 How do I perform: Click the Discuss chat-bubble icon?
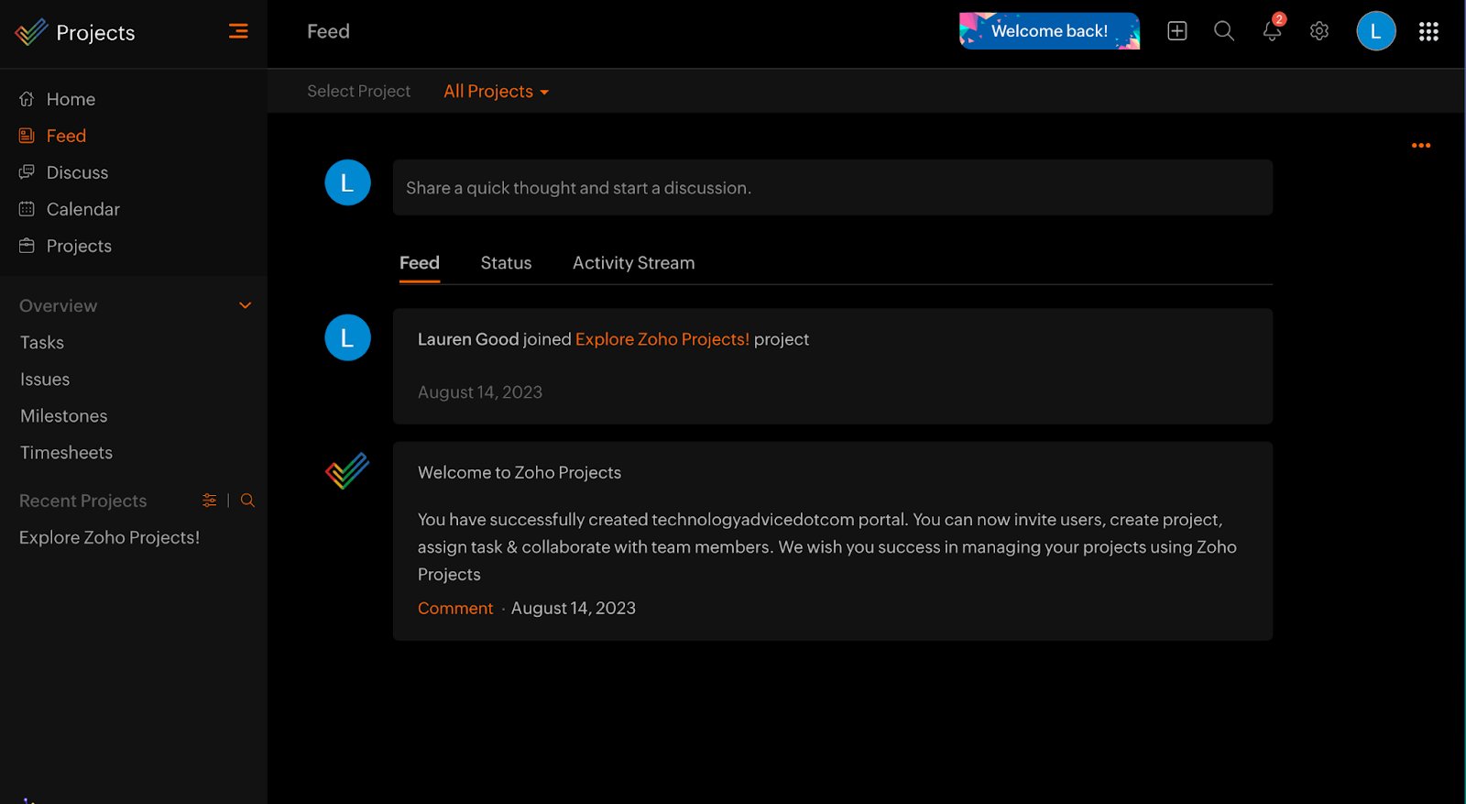(27, 172)
